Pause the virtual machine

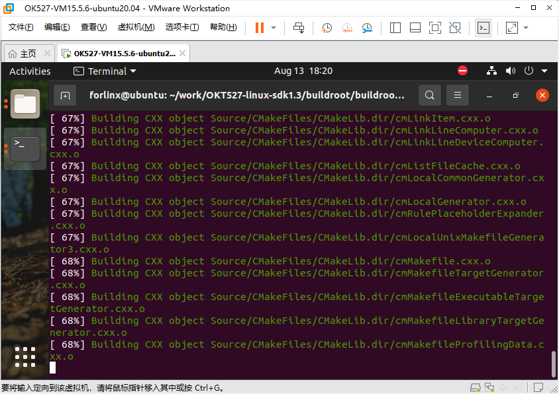coord(260,28)
